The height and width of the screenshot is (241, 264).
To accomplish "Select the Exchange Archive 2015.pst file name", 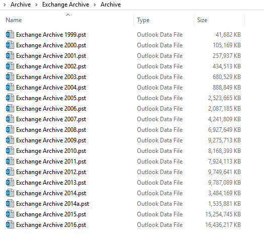I will [x=51, y=214].
